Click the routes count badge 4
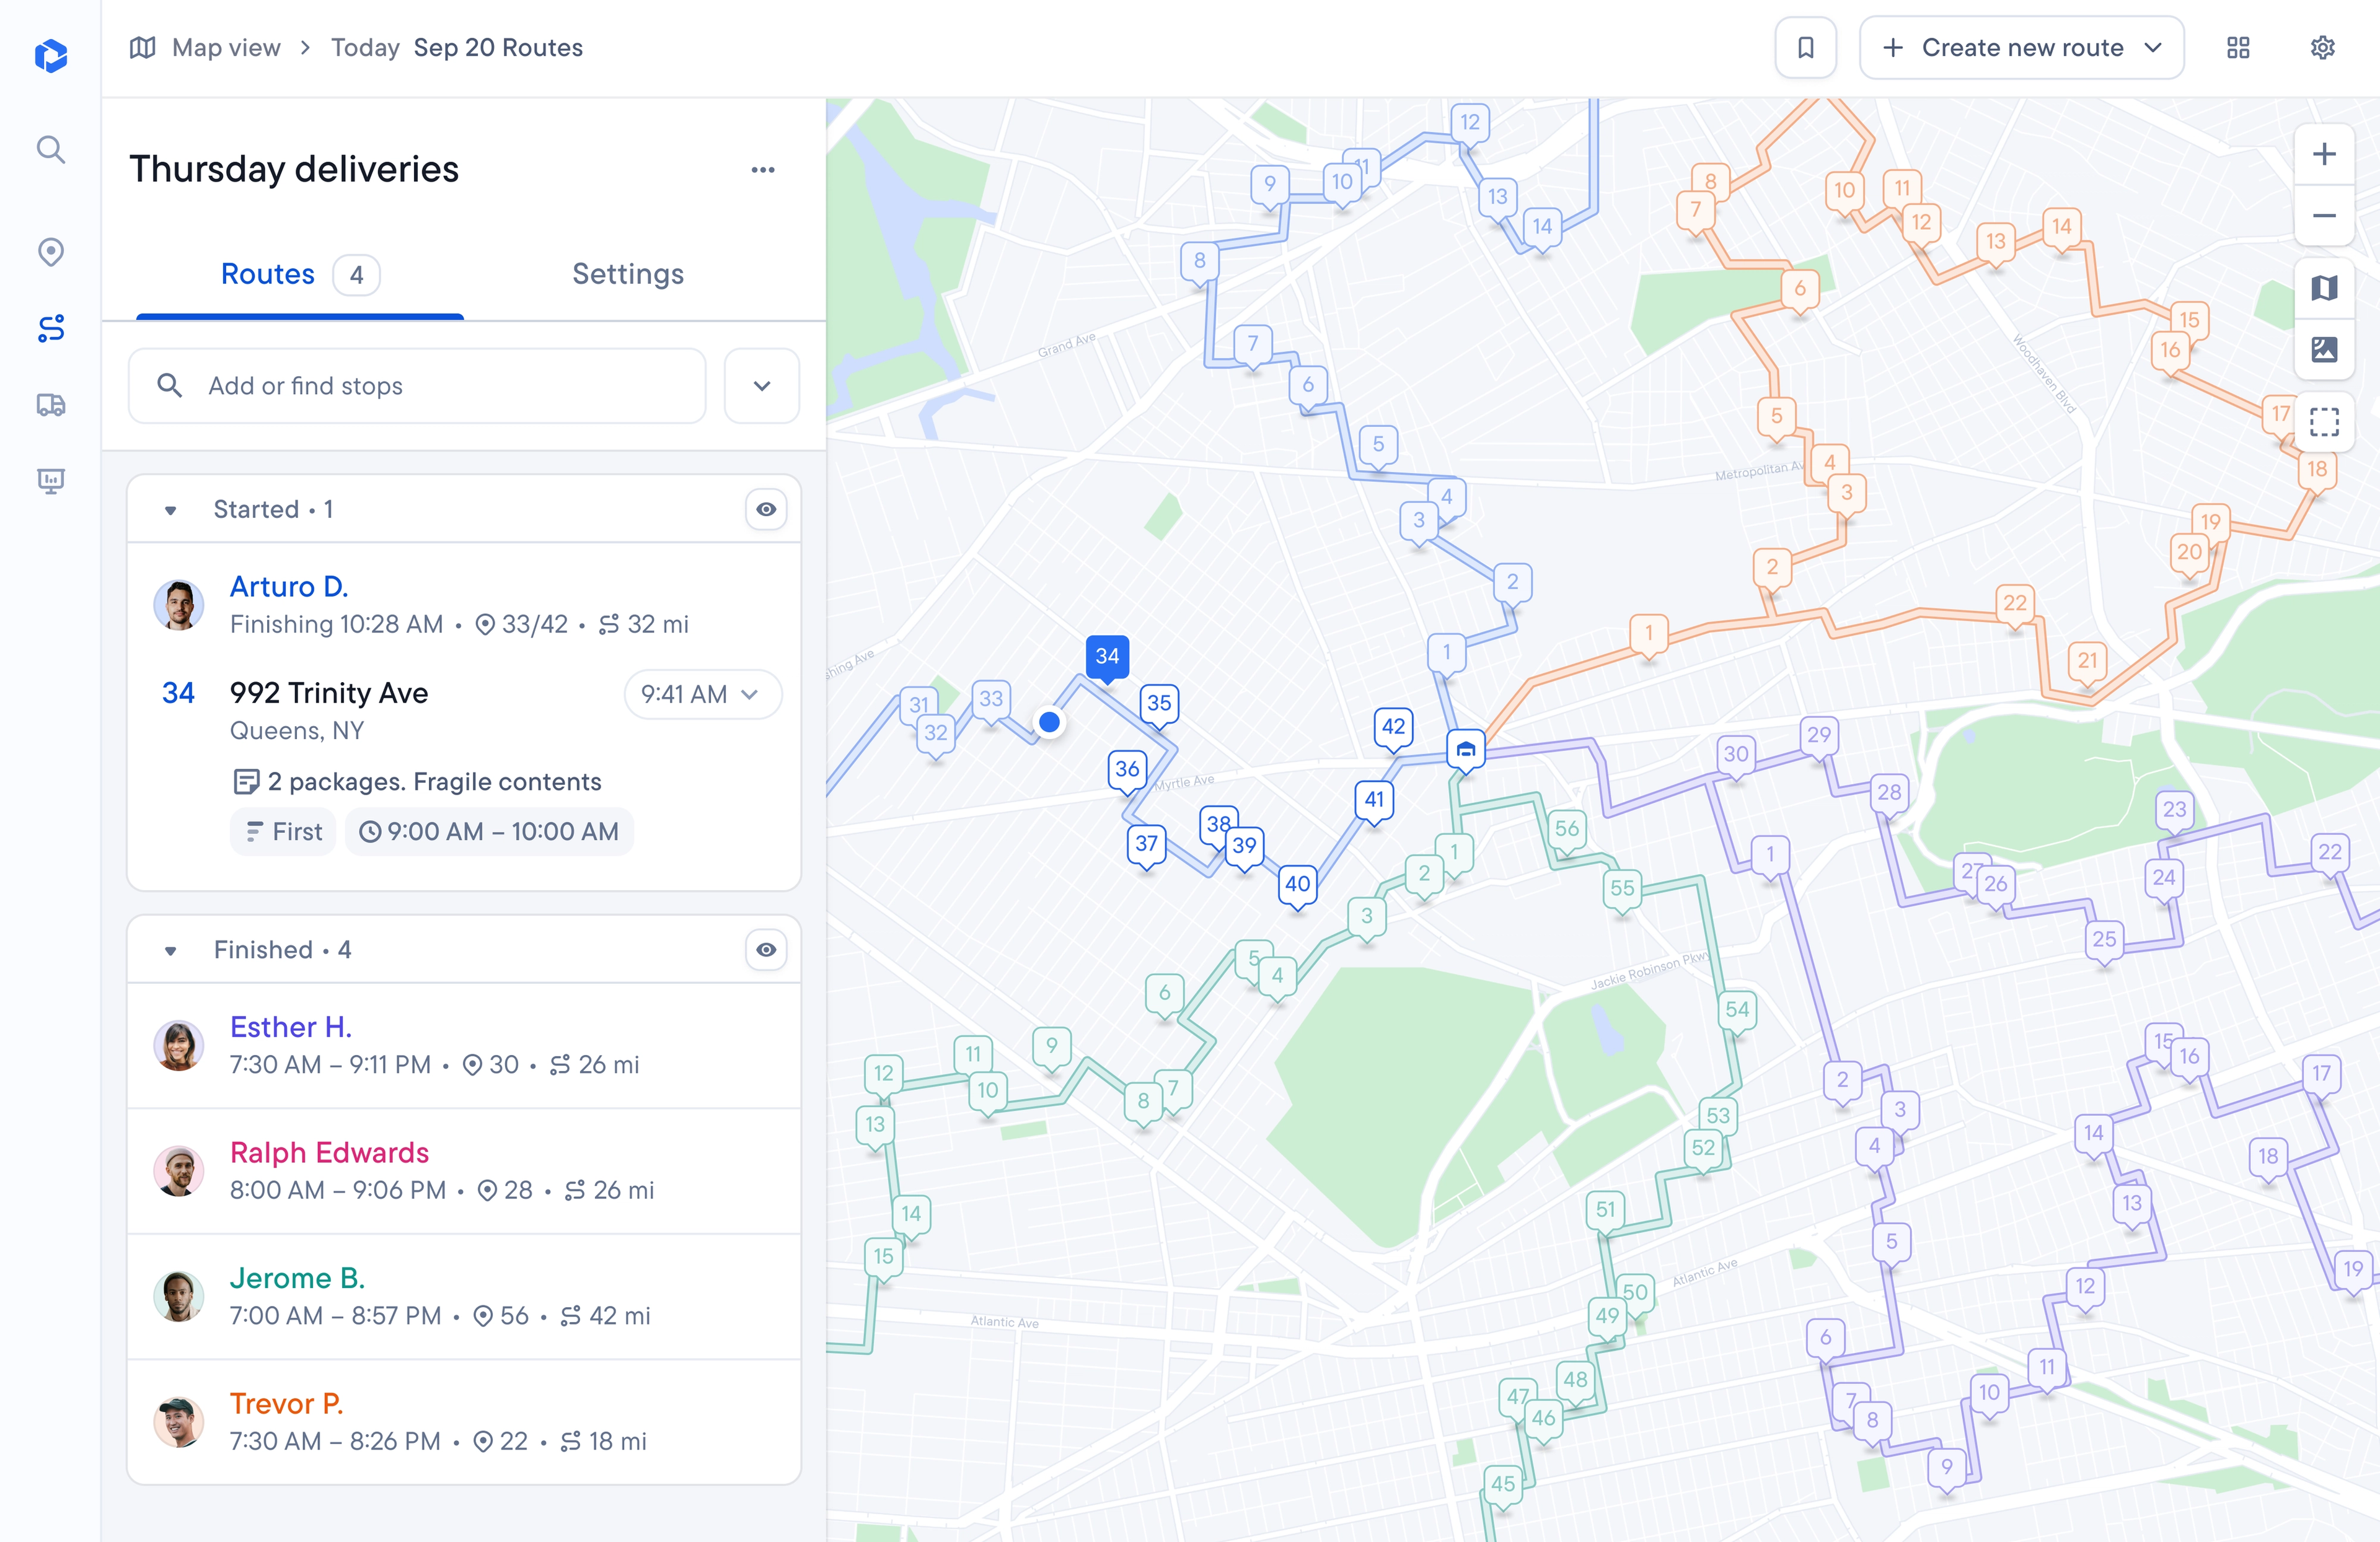The width and height of the screenshot is (2380, 1542). [356, 275]
